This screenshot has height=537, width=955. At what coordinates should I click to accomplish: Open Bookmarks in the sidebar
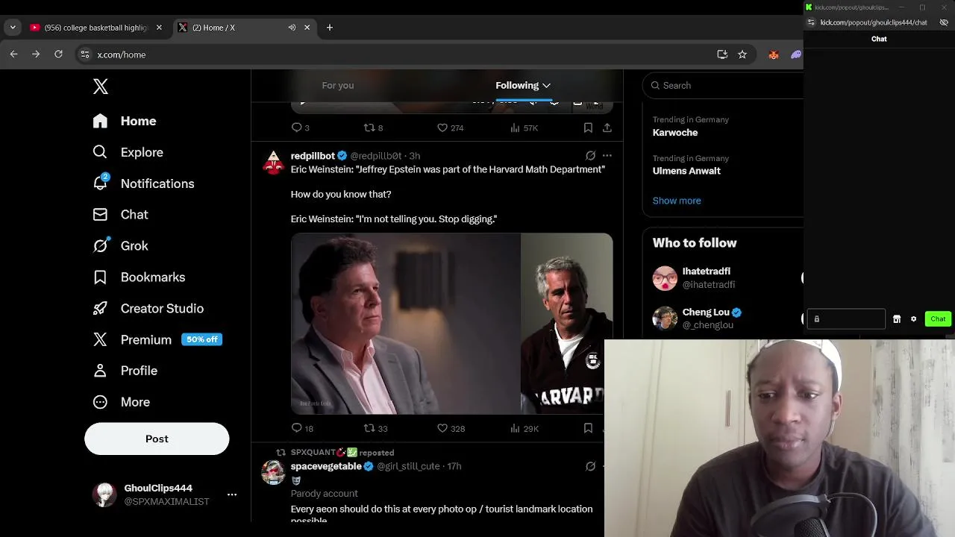coord(139,277)
